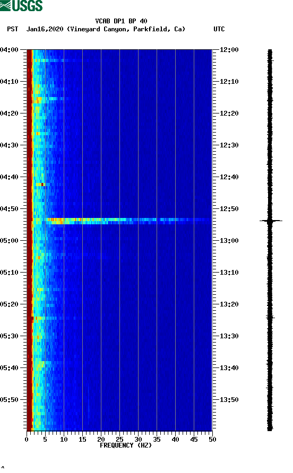Click the 05:30 PST time label
This screenshot has height=473, width=293.
click(x=9, y=336)
